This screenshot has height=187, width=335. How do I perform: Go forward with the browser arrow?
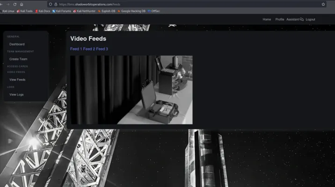(7, 4)
